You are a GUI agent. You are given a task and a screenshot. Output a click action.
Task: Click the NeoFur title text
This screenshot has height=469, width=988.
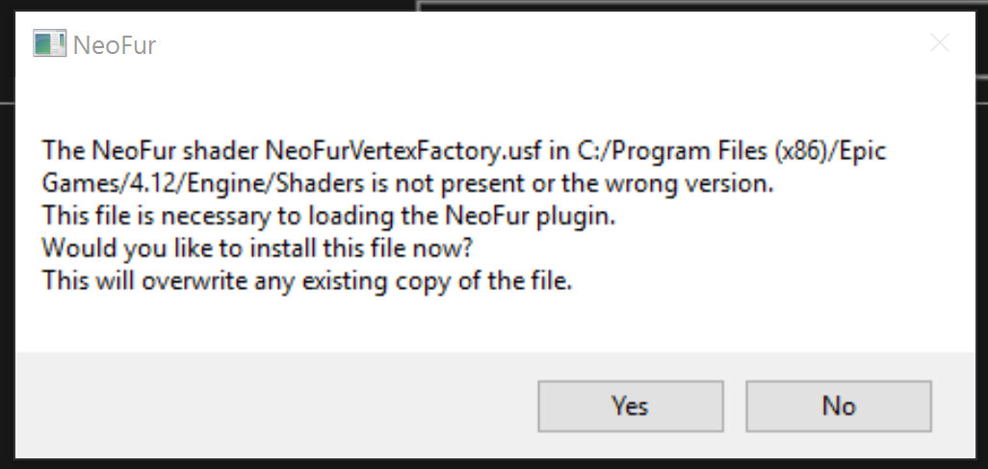click(114, 45)
